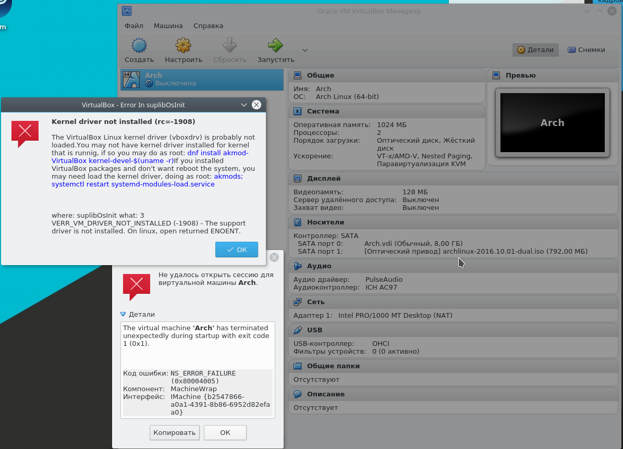Viewport: 623px width, 449px height.
Task: Switch to Детали view button
Action: 535,49
